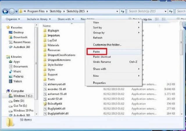186x131 pixels.
Task: Select the Data (D:) drive
Action: pyautogui.click(x=19, y=101)
